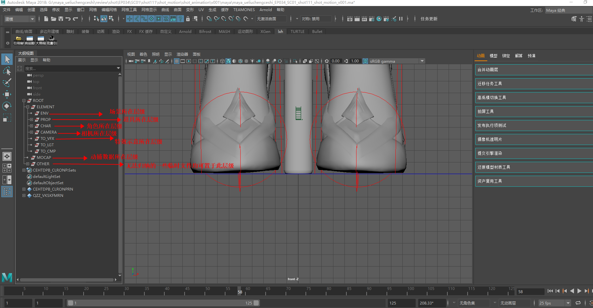The image size is (593, 308).
Task: Click the Paint selection tool
Action: pyautogui.click(x=7, y=83)
